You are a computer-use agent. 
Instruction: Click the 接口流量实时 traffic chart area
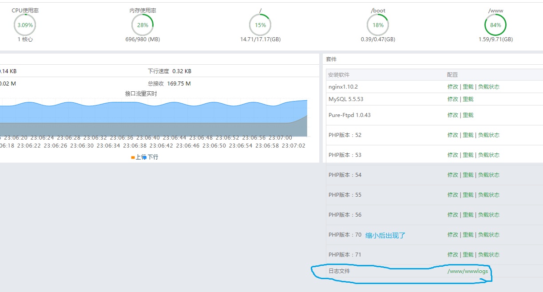tap(153, 117)
